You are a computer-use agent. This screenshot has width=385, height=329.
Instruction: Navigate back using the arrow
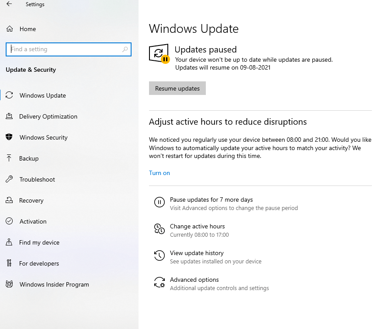(9, 4)
